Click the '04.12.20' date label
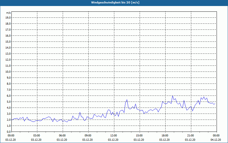This screenshot has width=228, height=143. tap(216, 140)
